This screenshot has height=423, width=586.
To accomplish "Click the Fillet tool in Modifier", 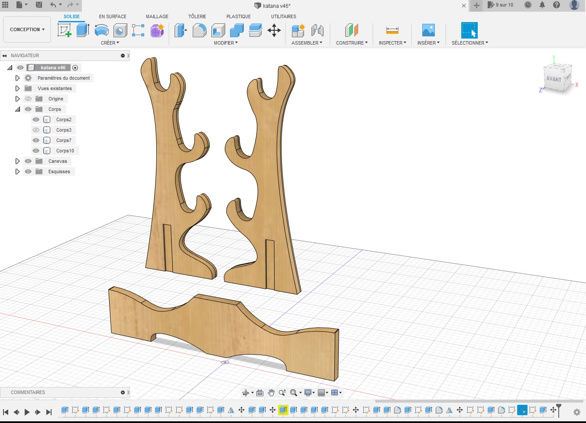I will tap(199, 30).
